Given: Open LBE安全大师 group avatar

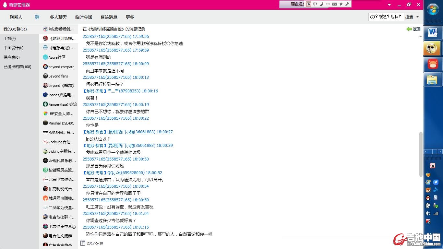Looking at the screenshot, I should coord(45,114).
